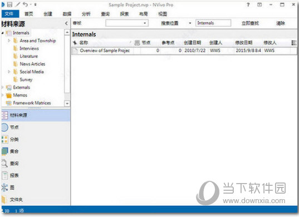Screen dimensions: 299x217
Task: Open the Help question mark icon
Action: point(248,5)
